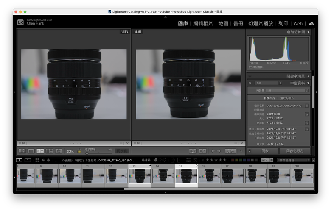Toggle flag icon under 候選 image

pos(138,143)
